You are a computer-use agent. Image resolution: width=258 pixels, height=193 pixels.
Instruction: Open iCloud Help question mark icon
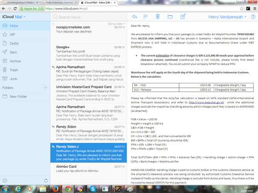[x=253, y=17]
